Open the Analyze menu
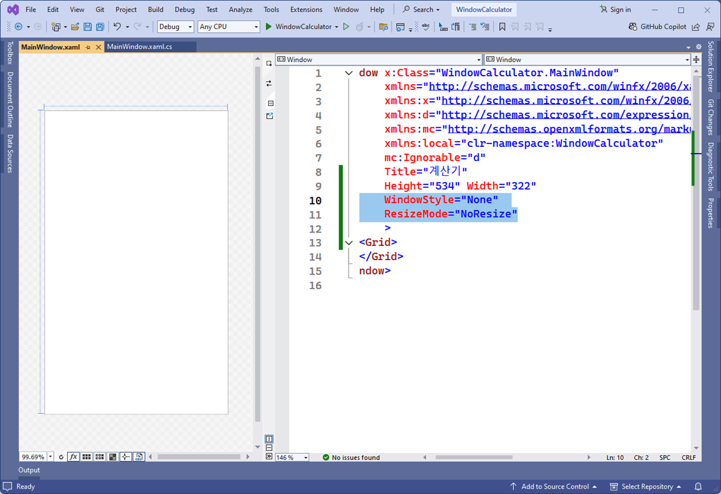 [x=240, y=9]
